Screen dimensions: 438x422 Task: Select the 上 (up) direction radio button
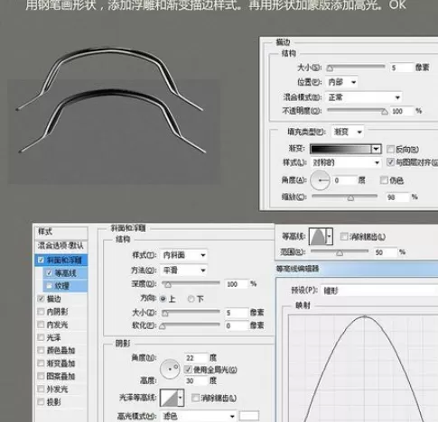(163, 298)
